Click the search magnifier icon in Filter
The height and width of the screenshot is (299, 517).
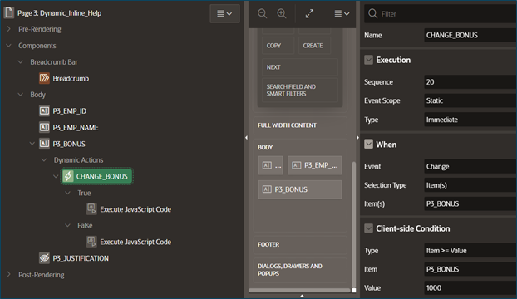click(372, 13)
